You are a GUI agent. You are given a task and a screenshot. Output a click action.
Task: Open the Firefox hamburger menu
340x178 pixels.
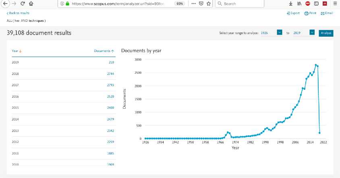[x=335, y=4]
